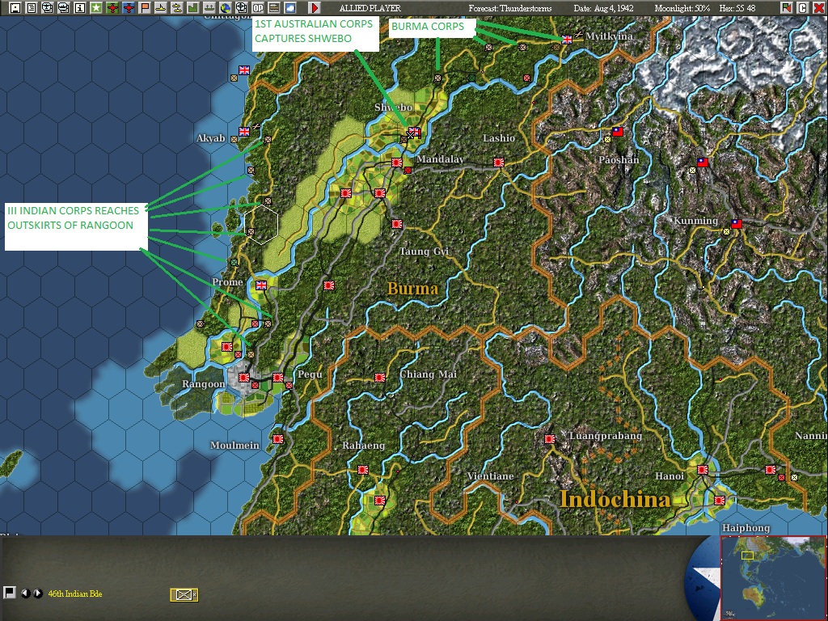This screenshot has height=621, width=828.
Task: Select the British flag base at Prome
Action: tap(261, 285)
